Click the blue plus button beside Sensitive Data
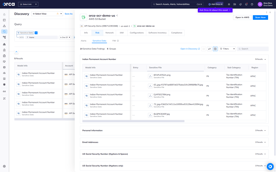 [x=36, y=33]
